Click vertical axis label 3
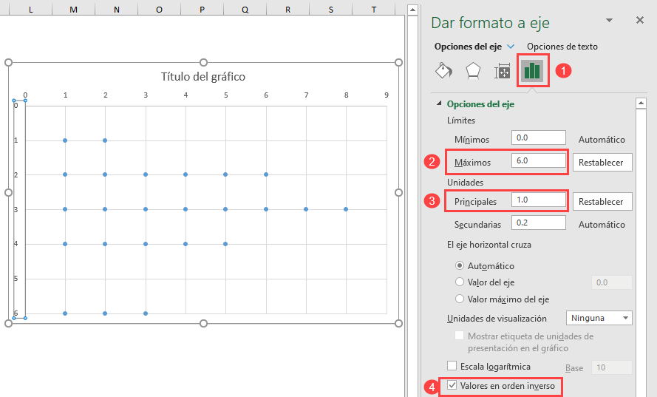Viewport: 657px width, 397px height. point(16,209)
